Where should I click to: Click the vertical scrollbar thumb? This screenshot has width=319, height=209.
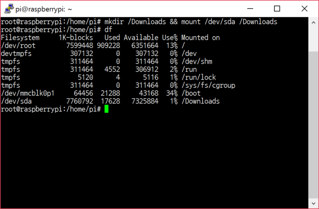coord(313,125)
